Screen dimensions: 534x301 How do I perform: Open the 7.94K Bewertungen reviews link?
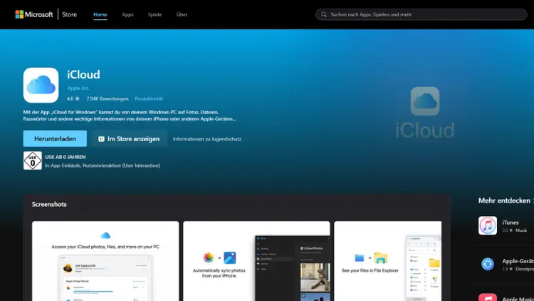108,98
